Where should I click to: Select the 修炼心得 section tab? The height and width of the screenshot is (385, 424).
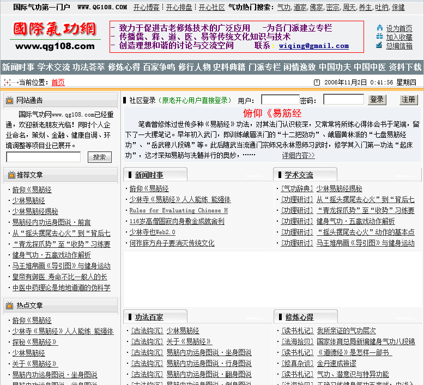tap(299, 317)
